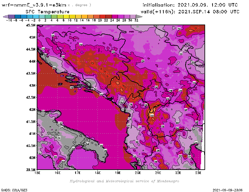Click the '39.5N' latitude axis label

[x=31, y=170]
